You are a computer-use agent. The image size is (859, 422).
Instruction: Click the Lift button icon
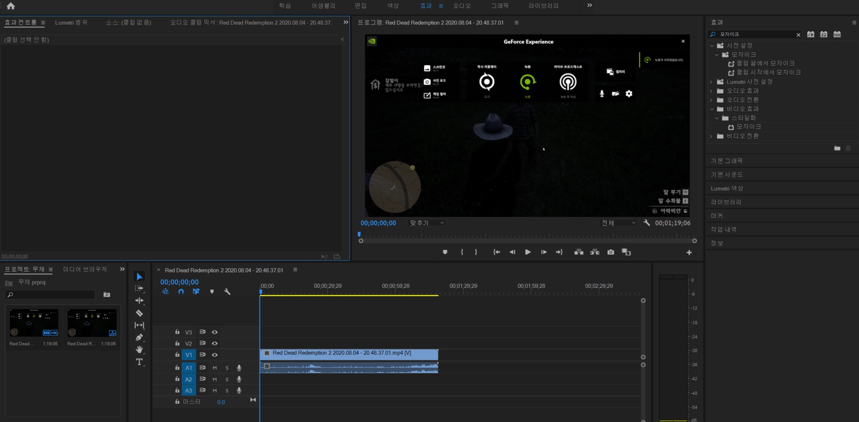(x=579, y=252)
